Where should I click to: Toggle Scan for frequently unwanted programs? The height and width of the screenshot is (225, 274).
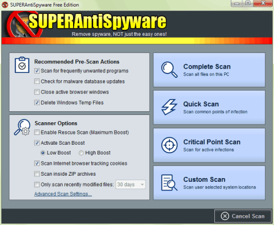(x=37, y=71)
